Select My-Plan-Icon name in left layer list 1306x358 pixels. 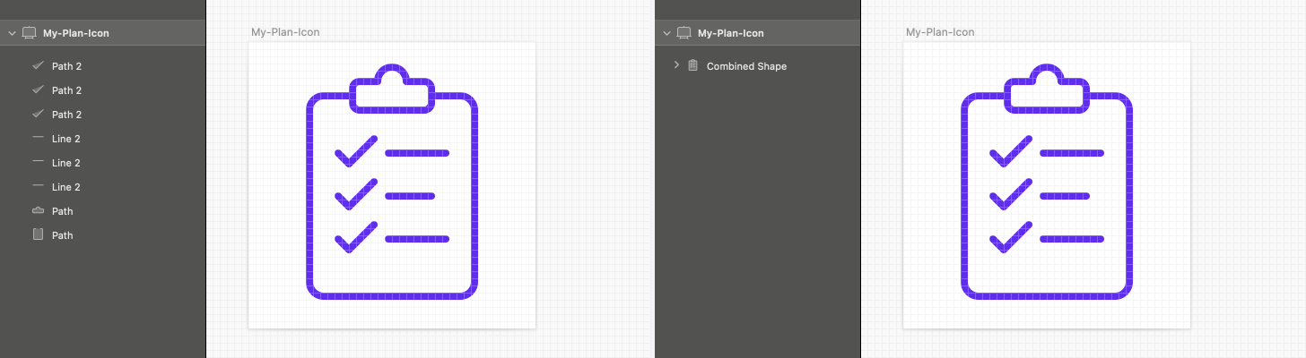pyautogui.click(x=76, y=33)
